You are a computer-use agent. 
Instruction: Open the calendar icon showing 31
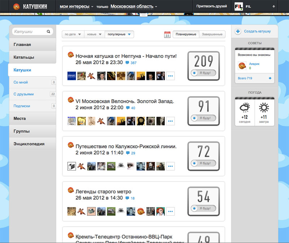[x=167, y=34]
